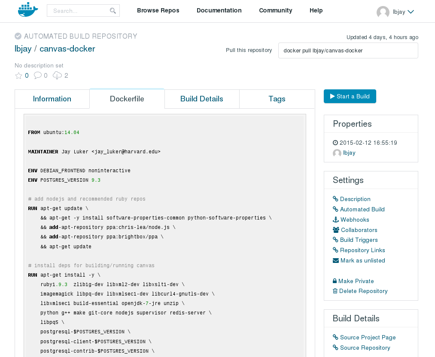Image resolution: width=435 pixels, height=357 pixels.
Task: Click the small avatar in Properties panel
Action: click(x=337, y=153)
